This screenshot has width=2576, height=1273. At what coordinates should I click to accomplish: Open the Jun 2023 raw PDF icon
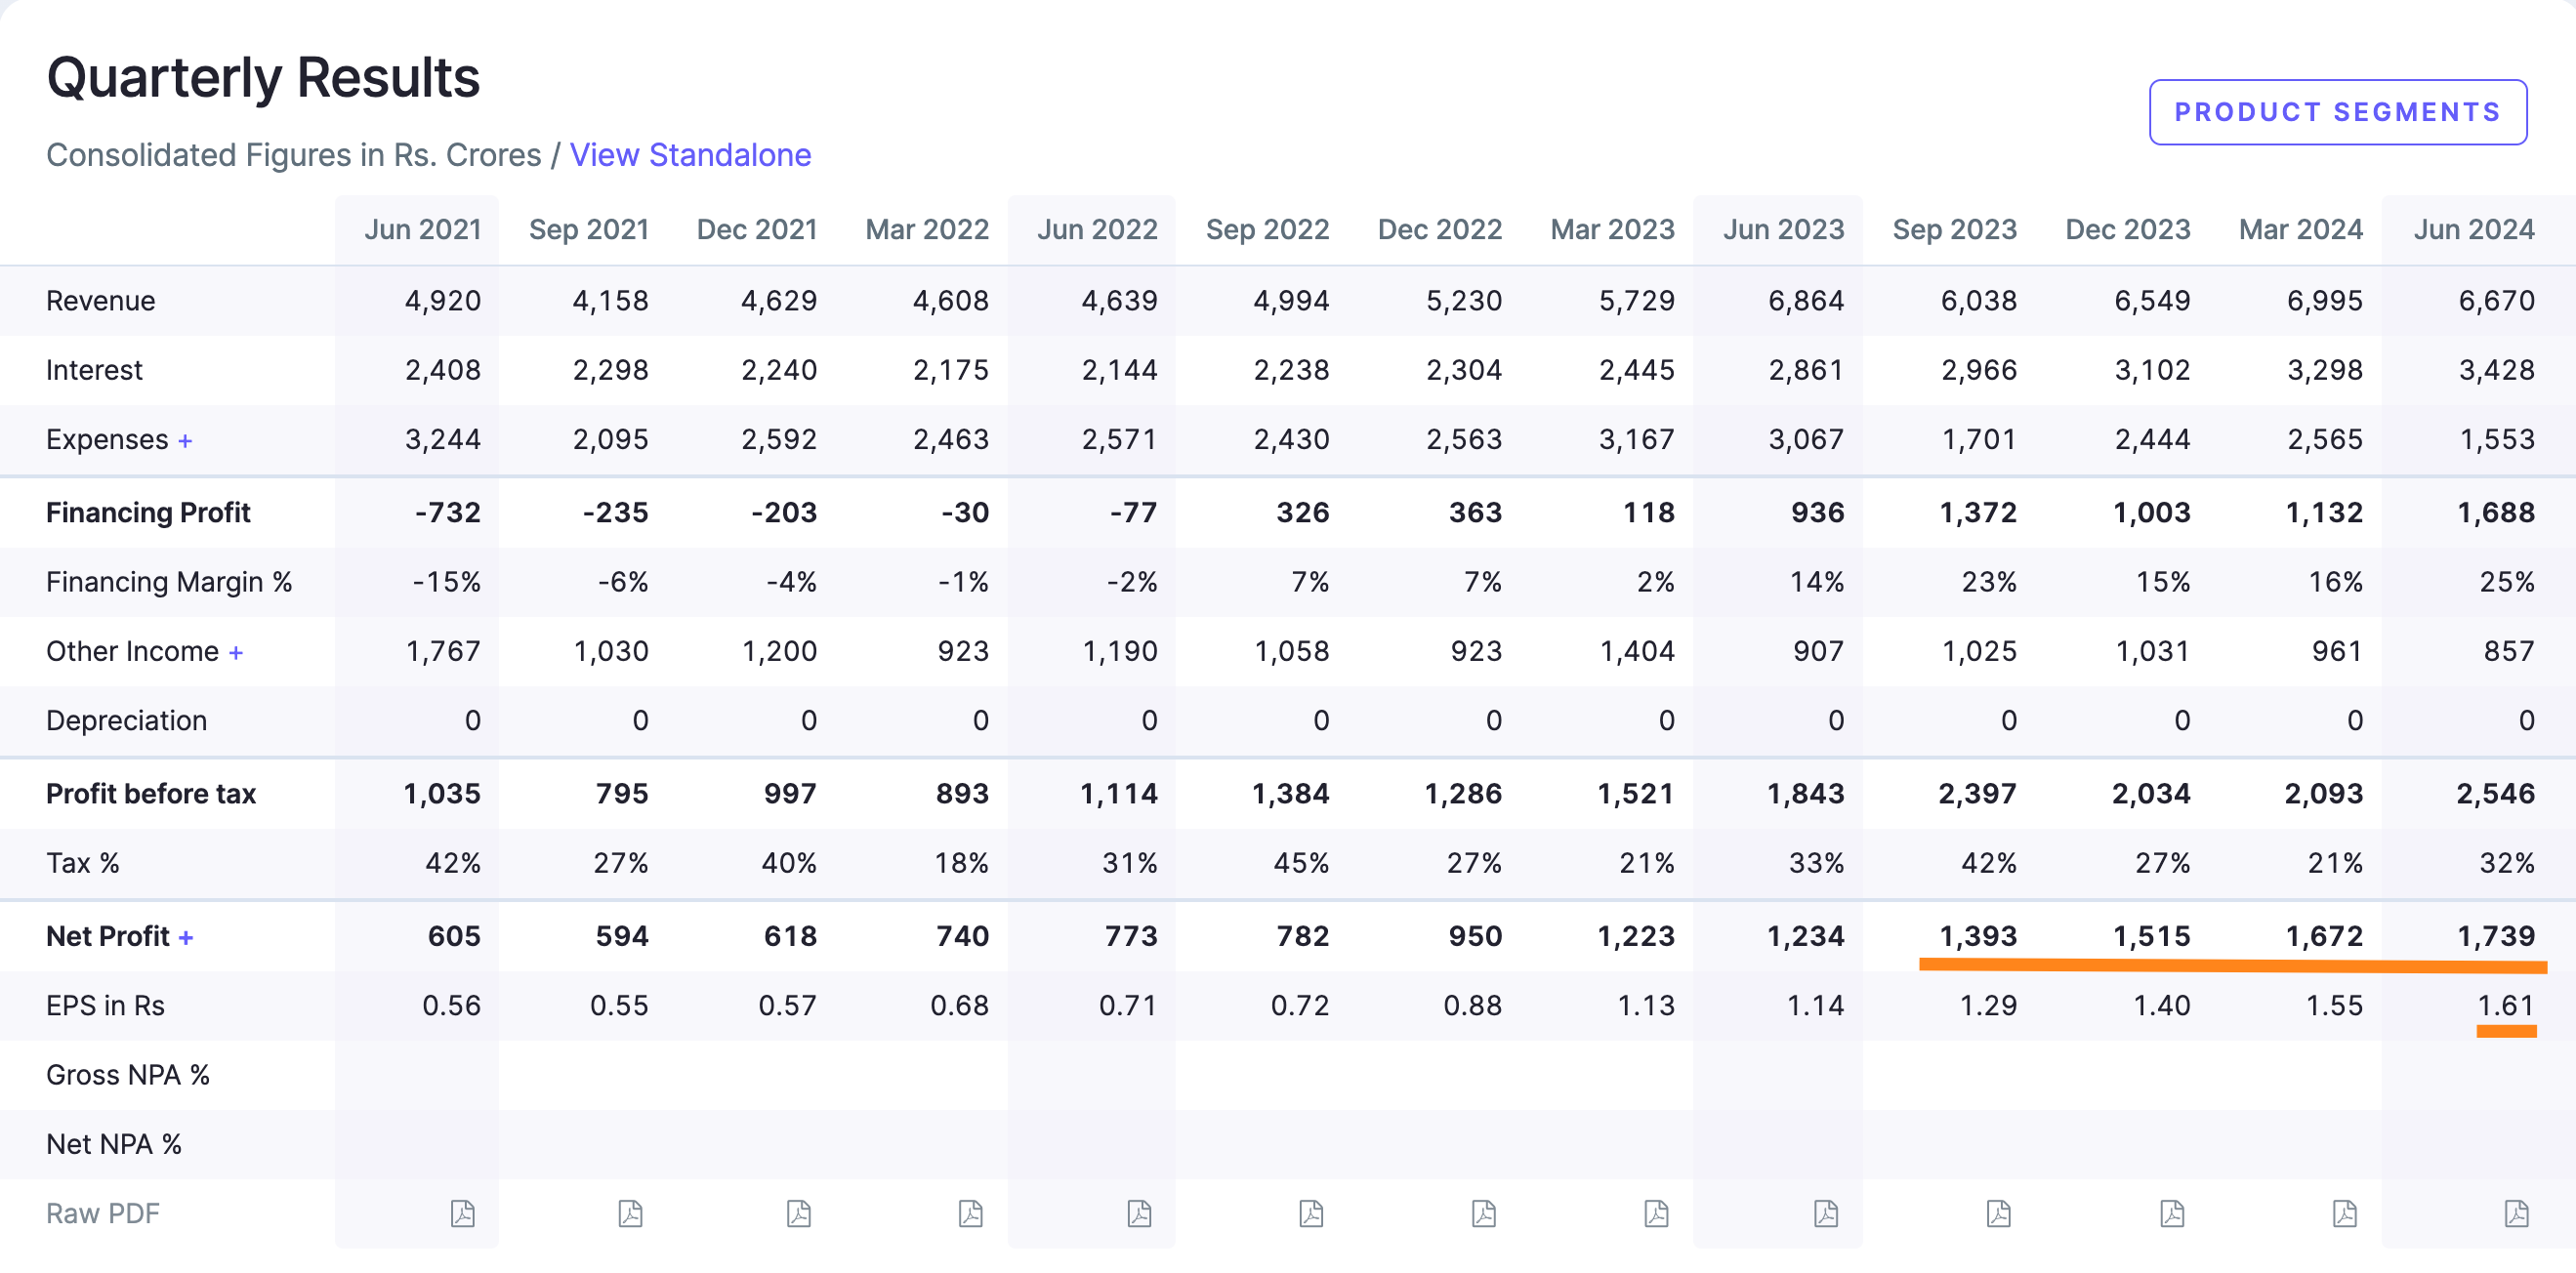coord(1826,1213)
